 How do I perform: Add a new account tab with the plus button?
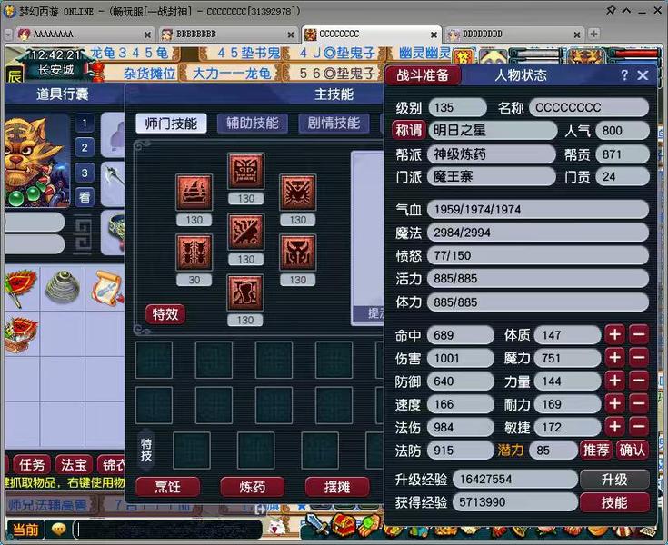(593, 34)
